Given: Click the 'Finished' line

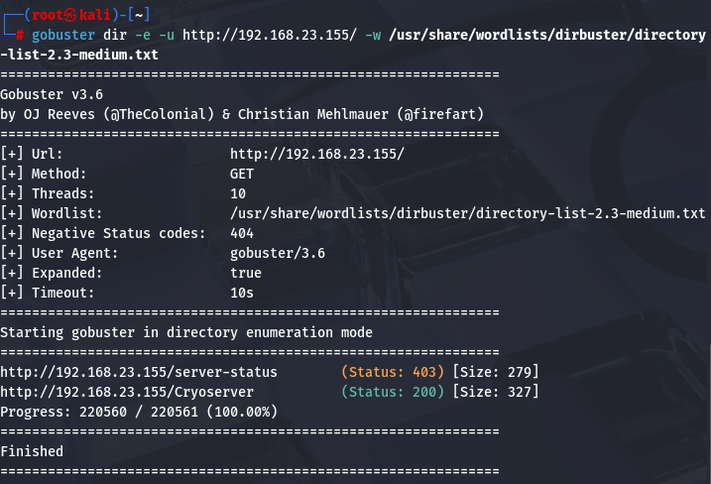Looking at the screenshot, I should [x=32, y=452].
